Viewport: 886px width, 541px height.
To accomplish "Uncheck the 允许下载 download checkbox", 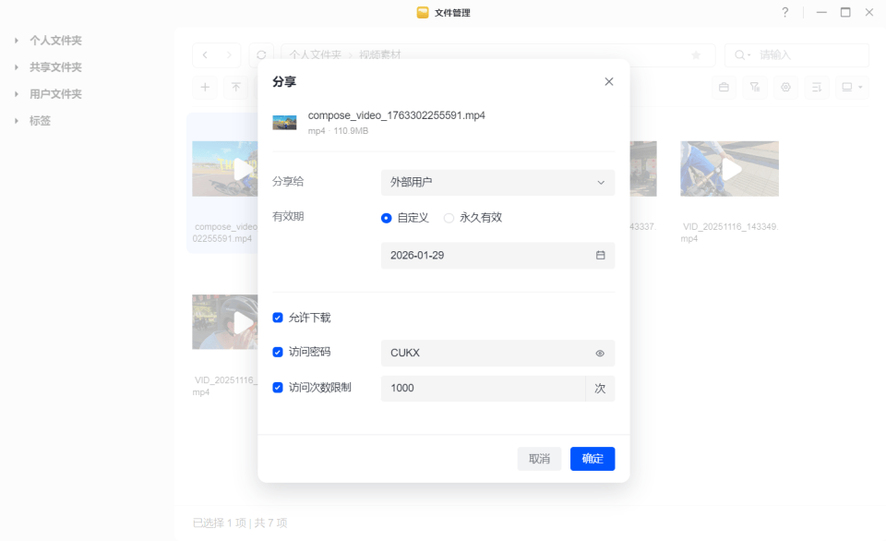I will [278, 317].
